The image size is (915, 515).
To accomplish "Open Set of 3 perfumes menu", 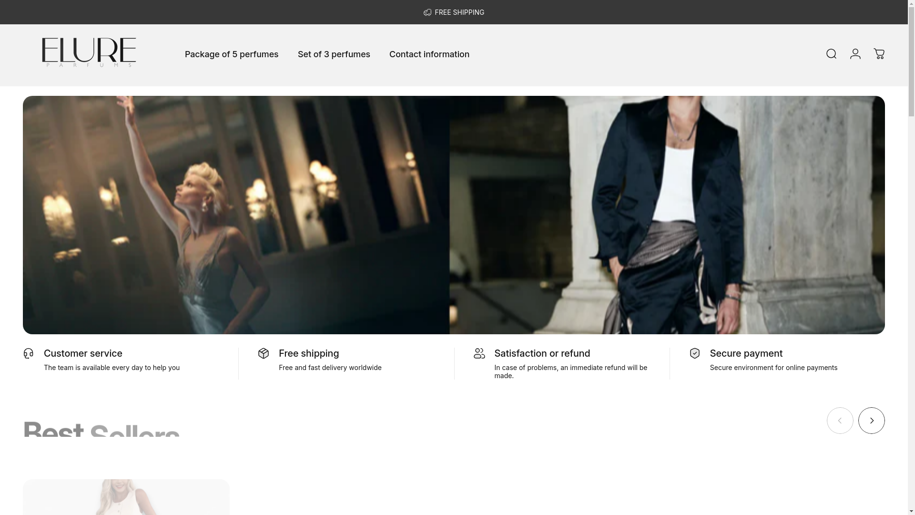I will (x=334, y=54).
